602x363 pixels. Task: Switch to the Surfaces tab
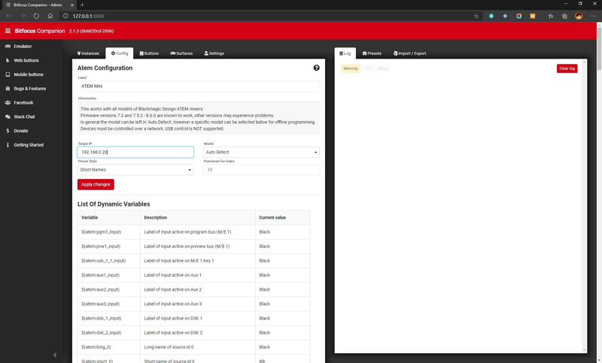pos(181,53)
